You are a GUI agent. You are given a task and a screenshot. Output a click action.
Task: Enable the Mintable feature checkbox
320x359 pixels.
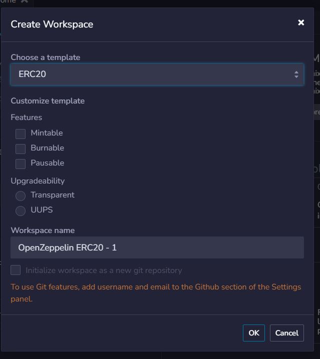click(21, 133)
